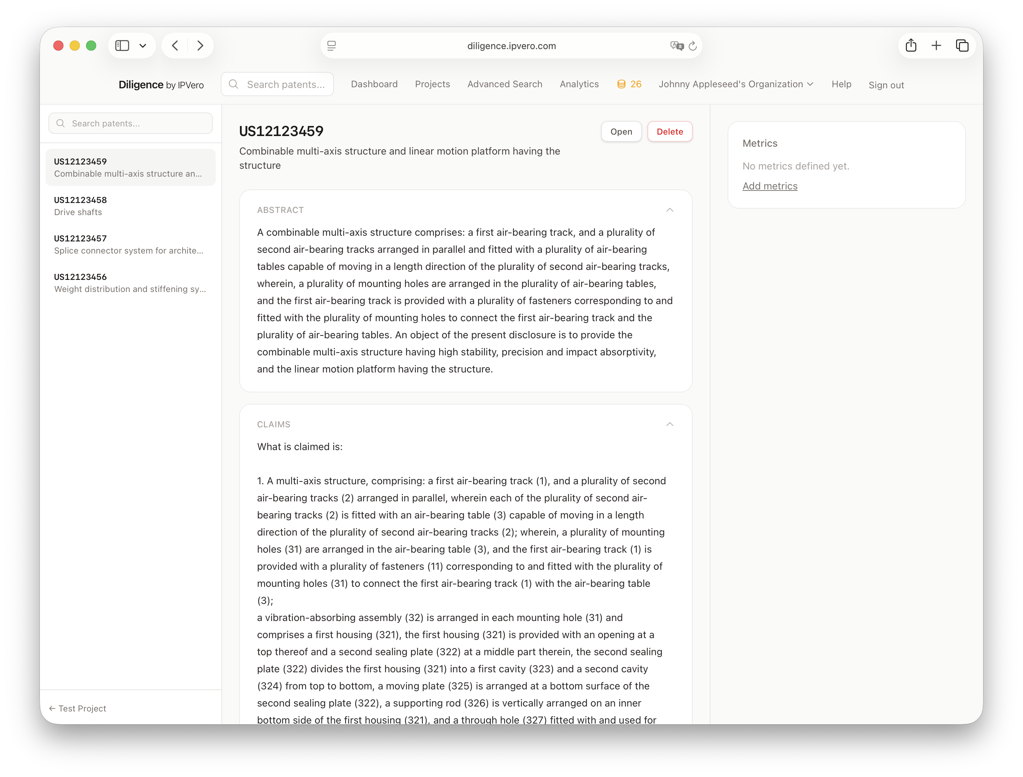Viewport: 1023px width, 777px height.
Task: Select patent US12123458 Drive shafts
Action: point(130,206)
